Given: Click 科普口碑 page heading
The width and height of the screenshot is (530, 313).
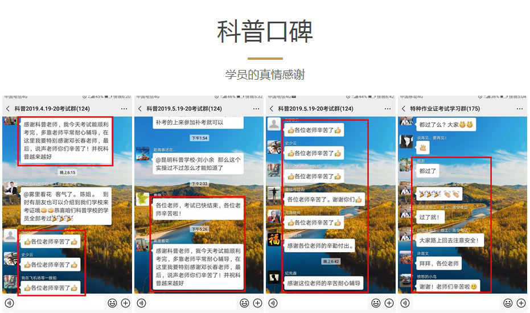Looking at the screenshot, I should click(265, 31).
